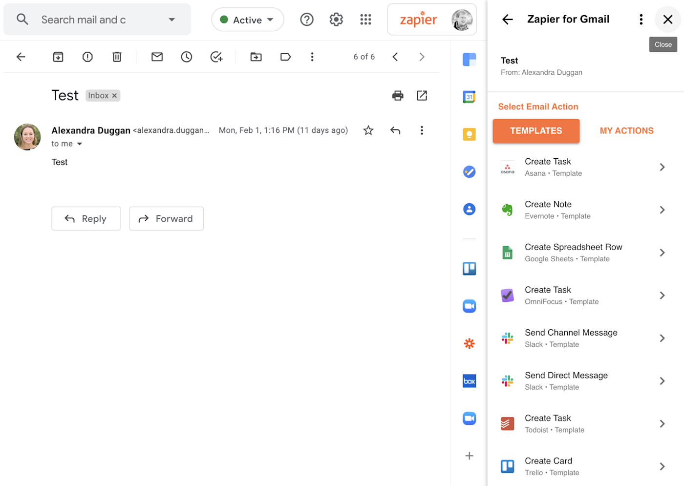Screen dimensions: 684x486
Task: Open the Trello add-on in side panel
Action: coord(469,269)
